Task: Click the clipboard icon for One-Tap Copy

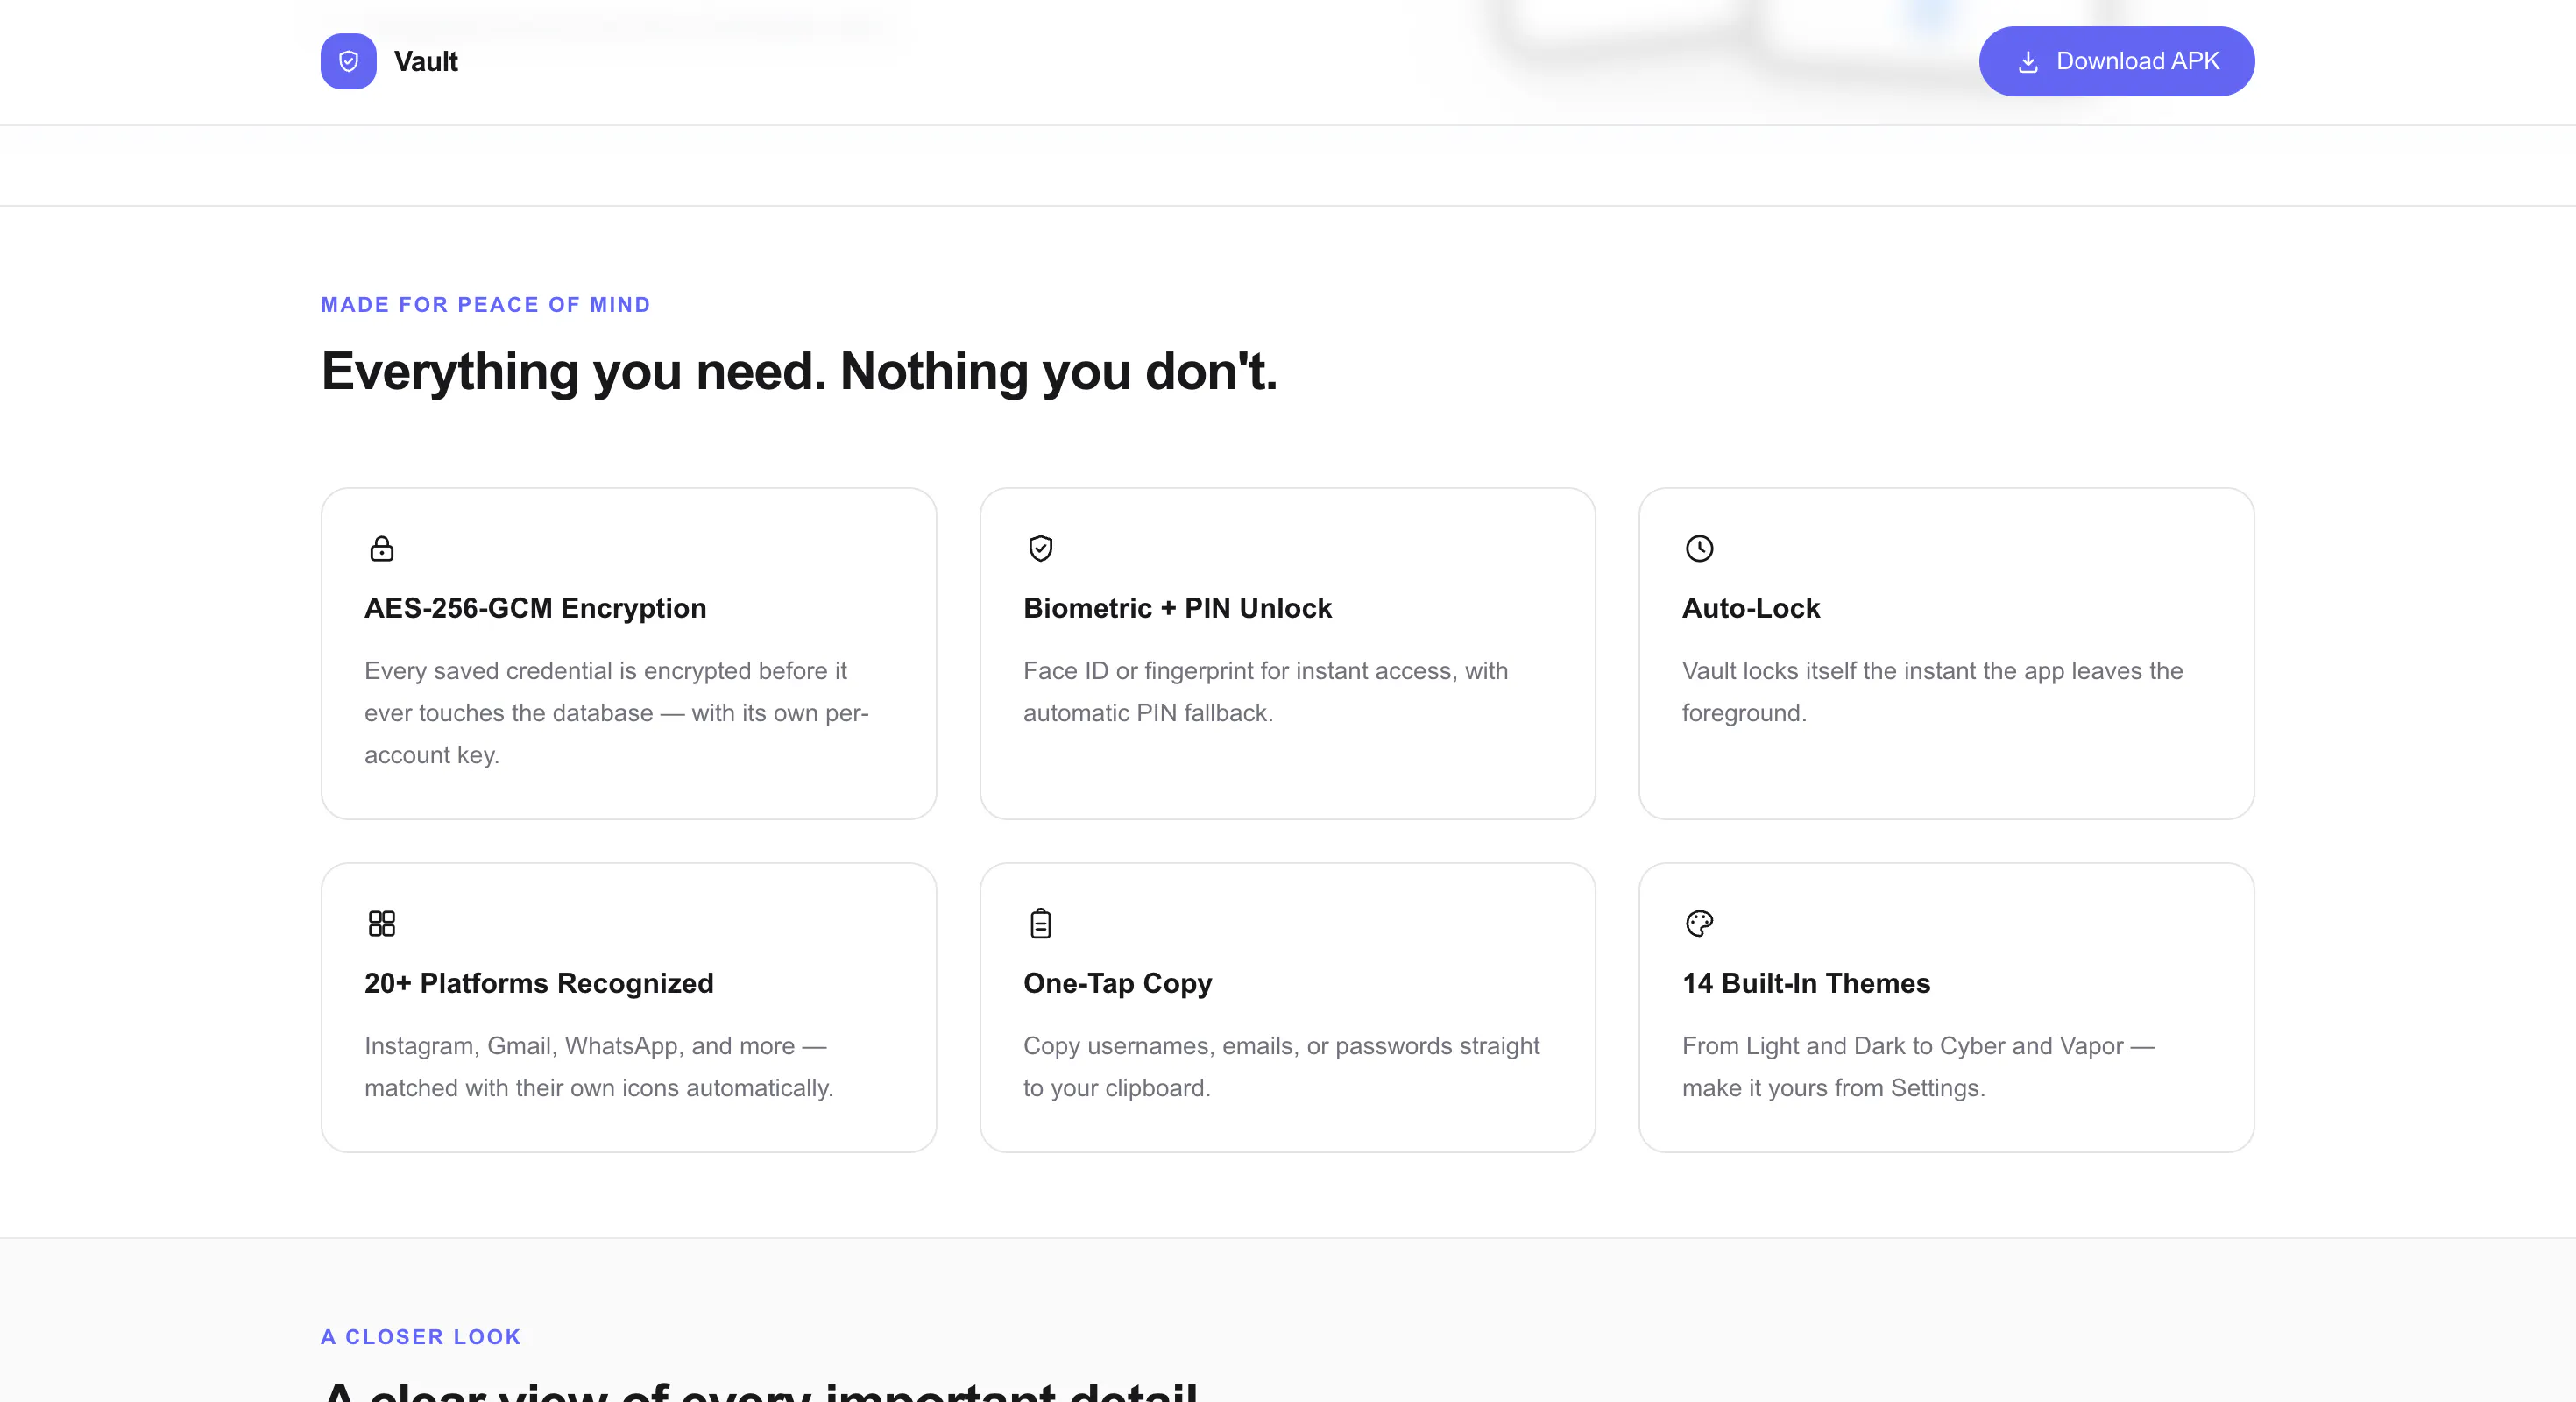Action: tap(1041, 923)
